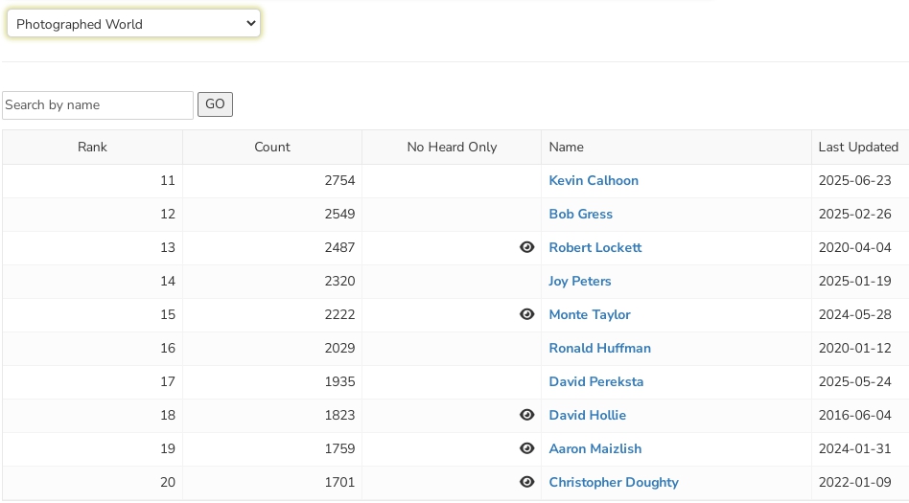Click the eye icon in David Hollie's row
Image resolution: width=909 pixels, height=503 pixels.
[x=526, y=415]
